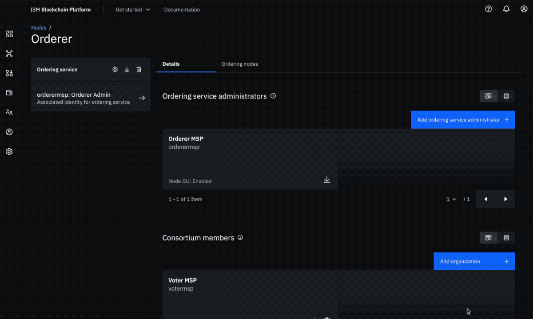Go to next page of administrators
The width and height of the screenshot is (533, 319).
click(505, 199)
